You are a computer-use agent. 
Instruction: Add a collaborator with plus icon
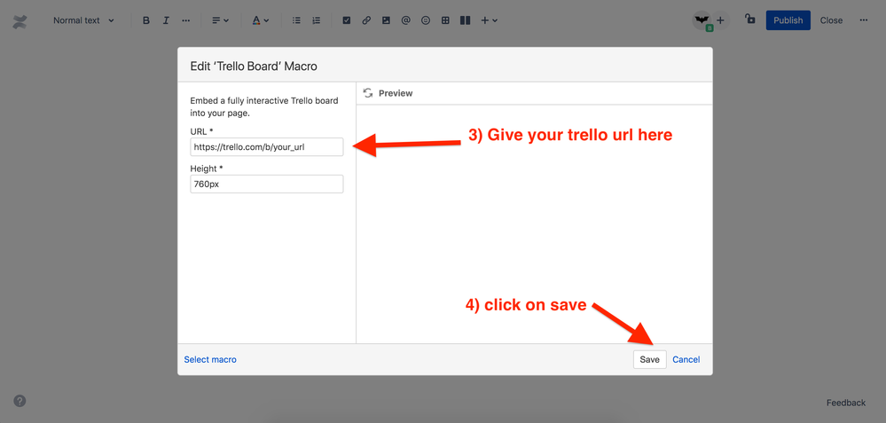click(720, 20)
